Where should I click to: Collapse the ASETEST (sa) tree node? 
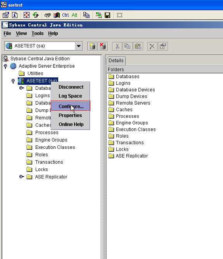click(13, 81)
